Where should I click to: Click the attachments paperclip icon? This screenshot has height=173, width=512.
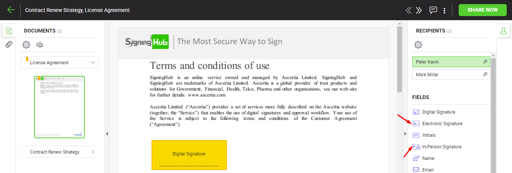9,45
